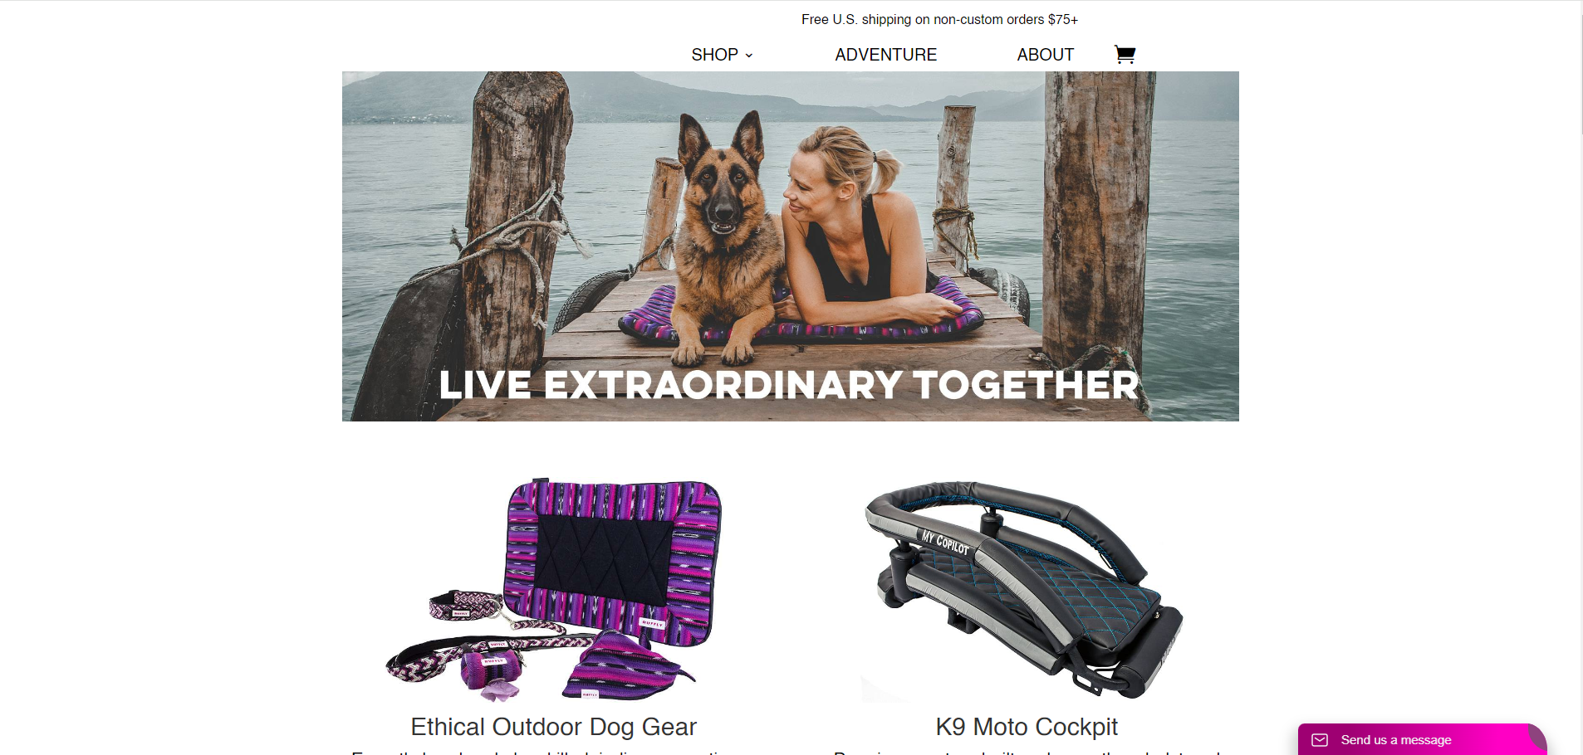1583x755 pixels.
Task: Open the shopping cart icon
Action: (x=1125, y=55)
